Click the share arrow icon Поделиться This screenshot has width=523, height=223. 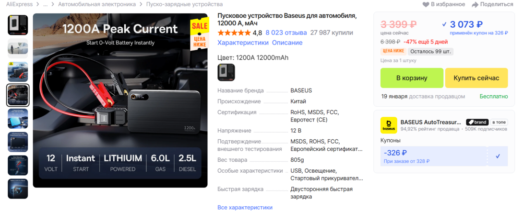[x=475, y=4]
